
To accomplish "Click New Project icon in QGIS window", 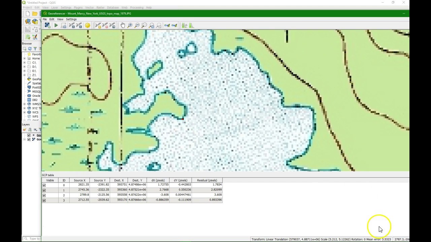I will point(28,13).
